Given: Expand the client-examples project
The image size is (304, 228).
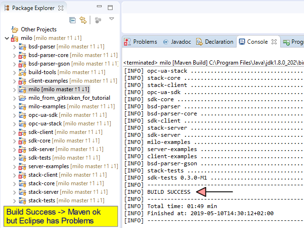Looking at the screenshot, I should point(14,81).
